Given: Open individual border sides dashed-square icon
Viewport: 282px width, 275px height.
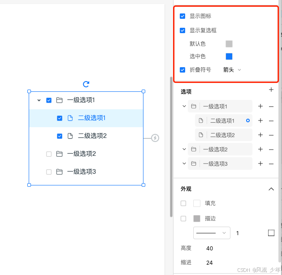Looking at the screenshot, I should (x=271, y=233).
